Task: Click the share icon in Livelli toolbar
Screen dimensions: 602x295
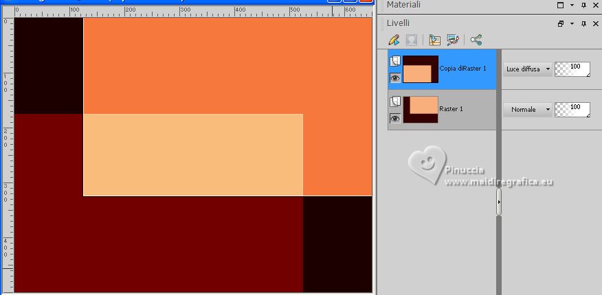Action: click(476, 40)
